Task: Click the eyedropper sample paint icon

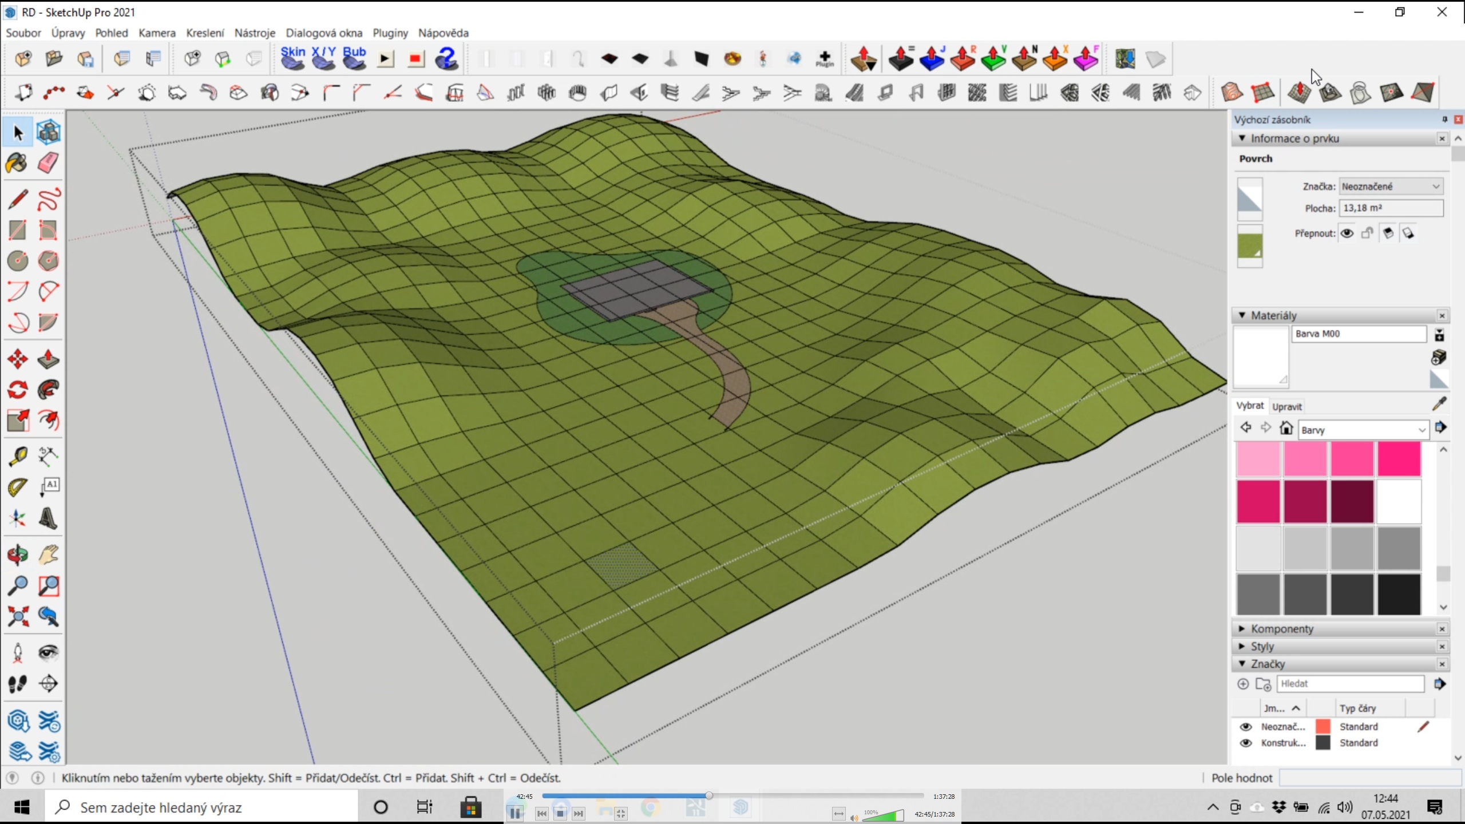Action: [x=1439, y=403]
